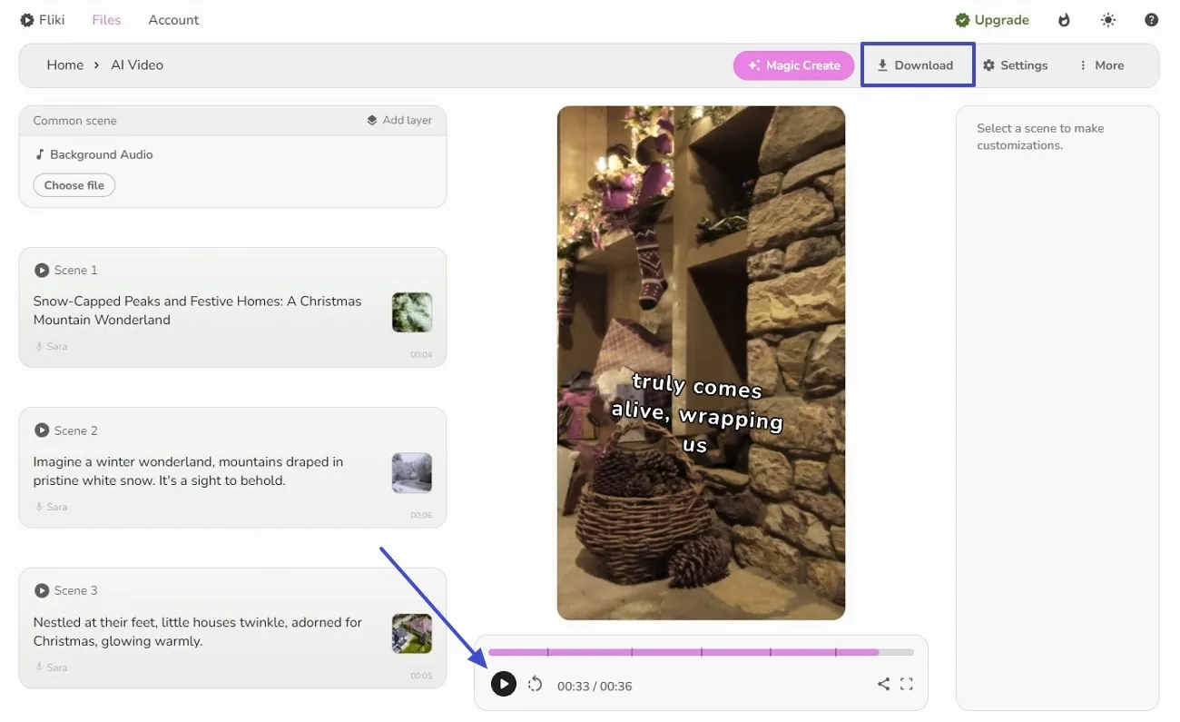Click the Magic Create button

[x=793, y=64]
